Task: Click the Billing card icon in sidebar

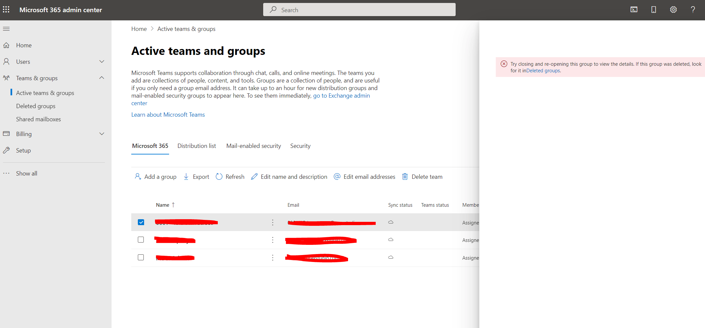Action: 6,134
